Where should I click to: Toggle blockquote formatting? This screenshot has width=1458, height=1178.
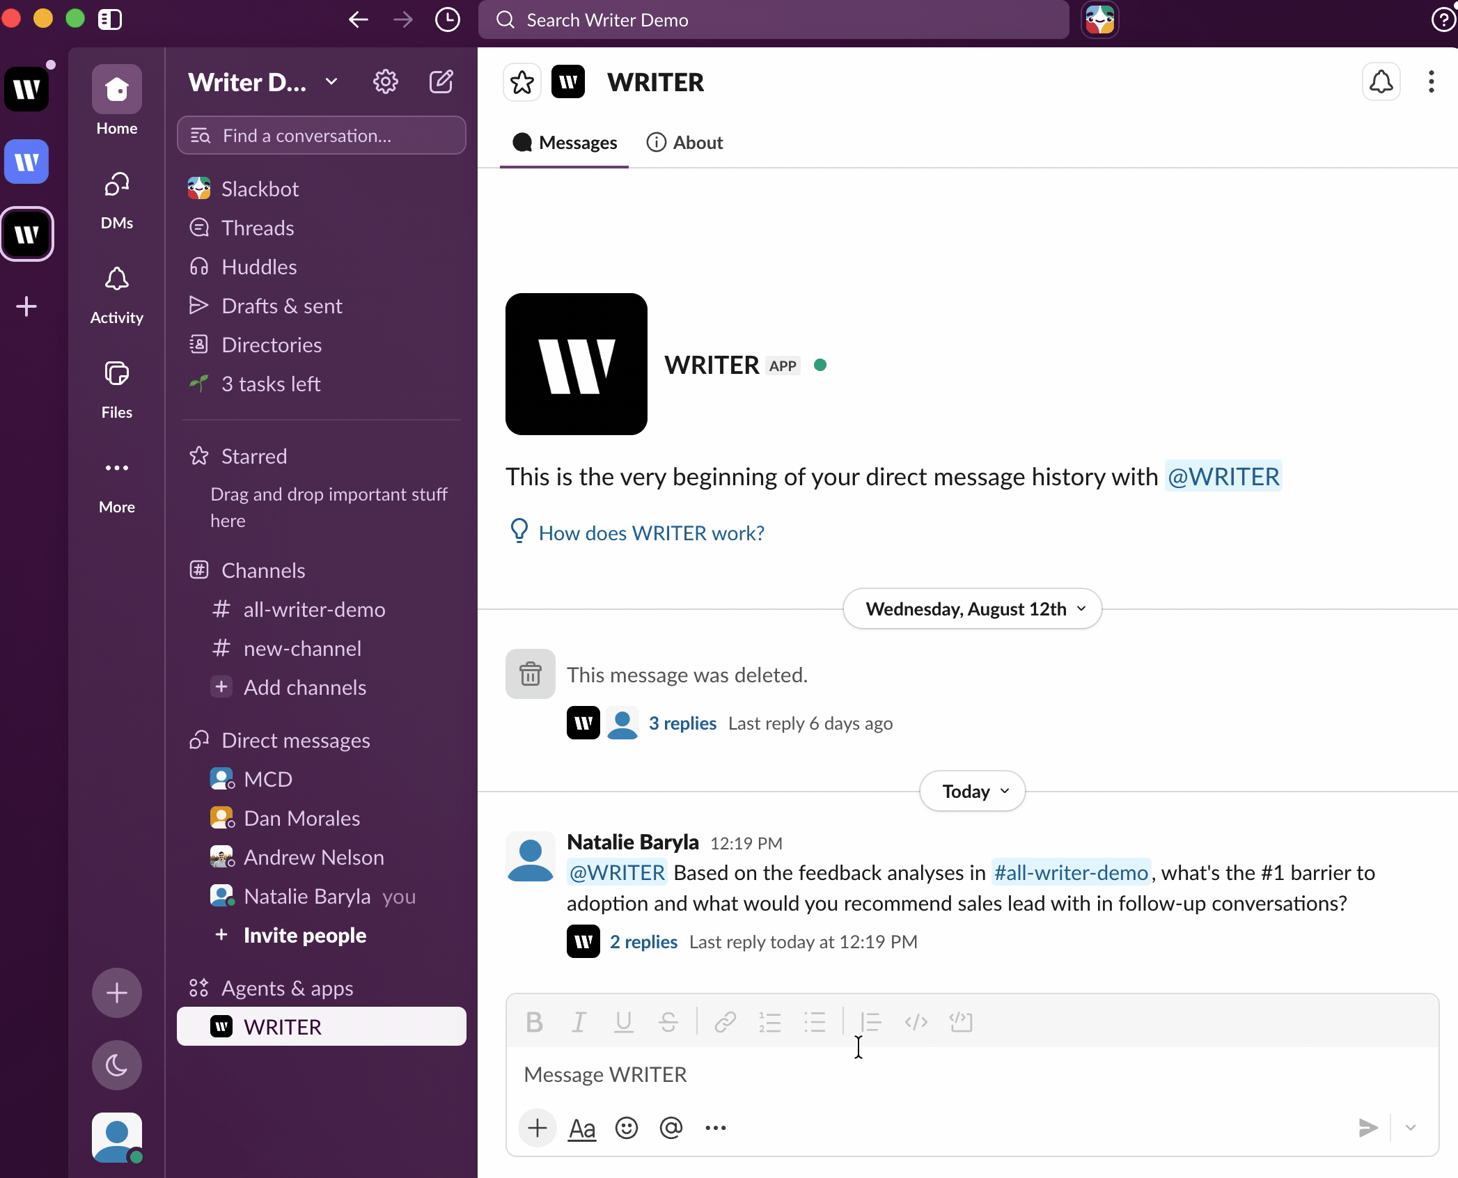(x=870, y=1022)
